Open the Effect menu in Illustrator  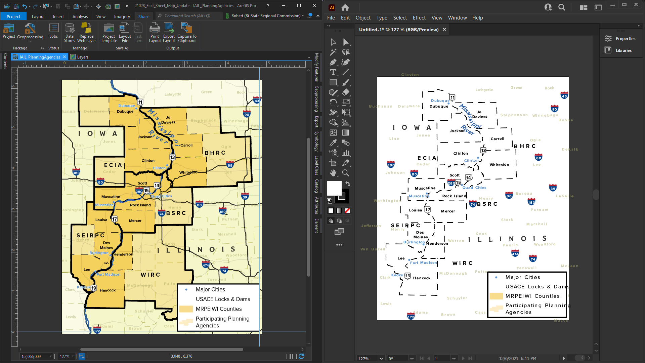pos(419,18)
